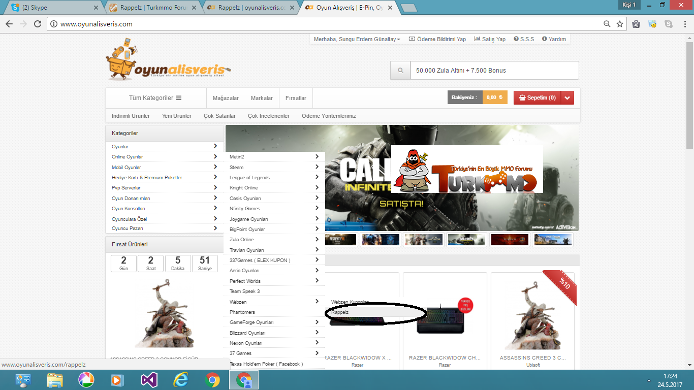Open Chrome from the Windows taskbar

(212, 380)
